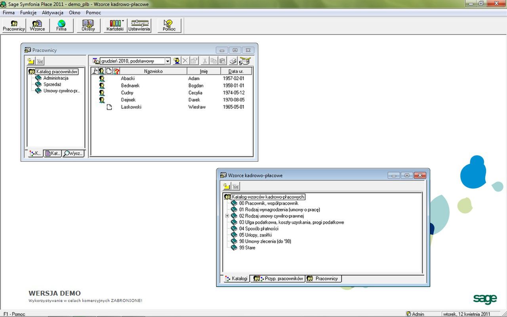
Task: Click the copy icon in Pracownicy toolbar
Action: click(213, 61)
